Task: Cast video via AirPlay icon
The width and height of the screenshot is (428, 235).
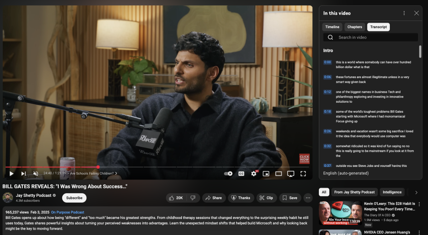Action: point(291,174)
